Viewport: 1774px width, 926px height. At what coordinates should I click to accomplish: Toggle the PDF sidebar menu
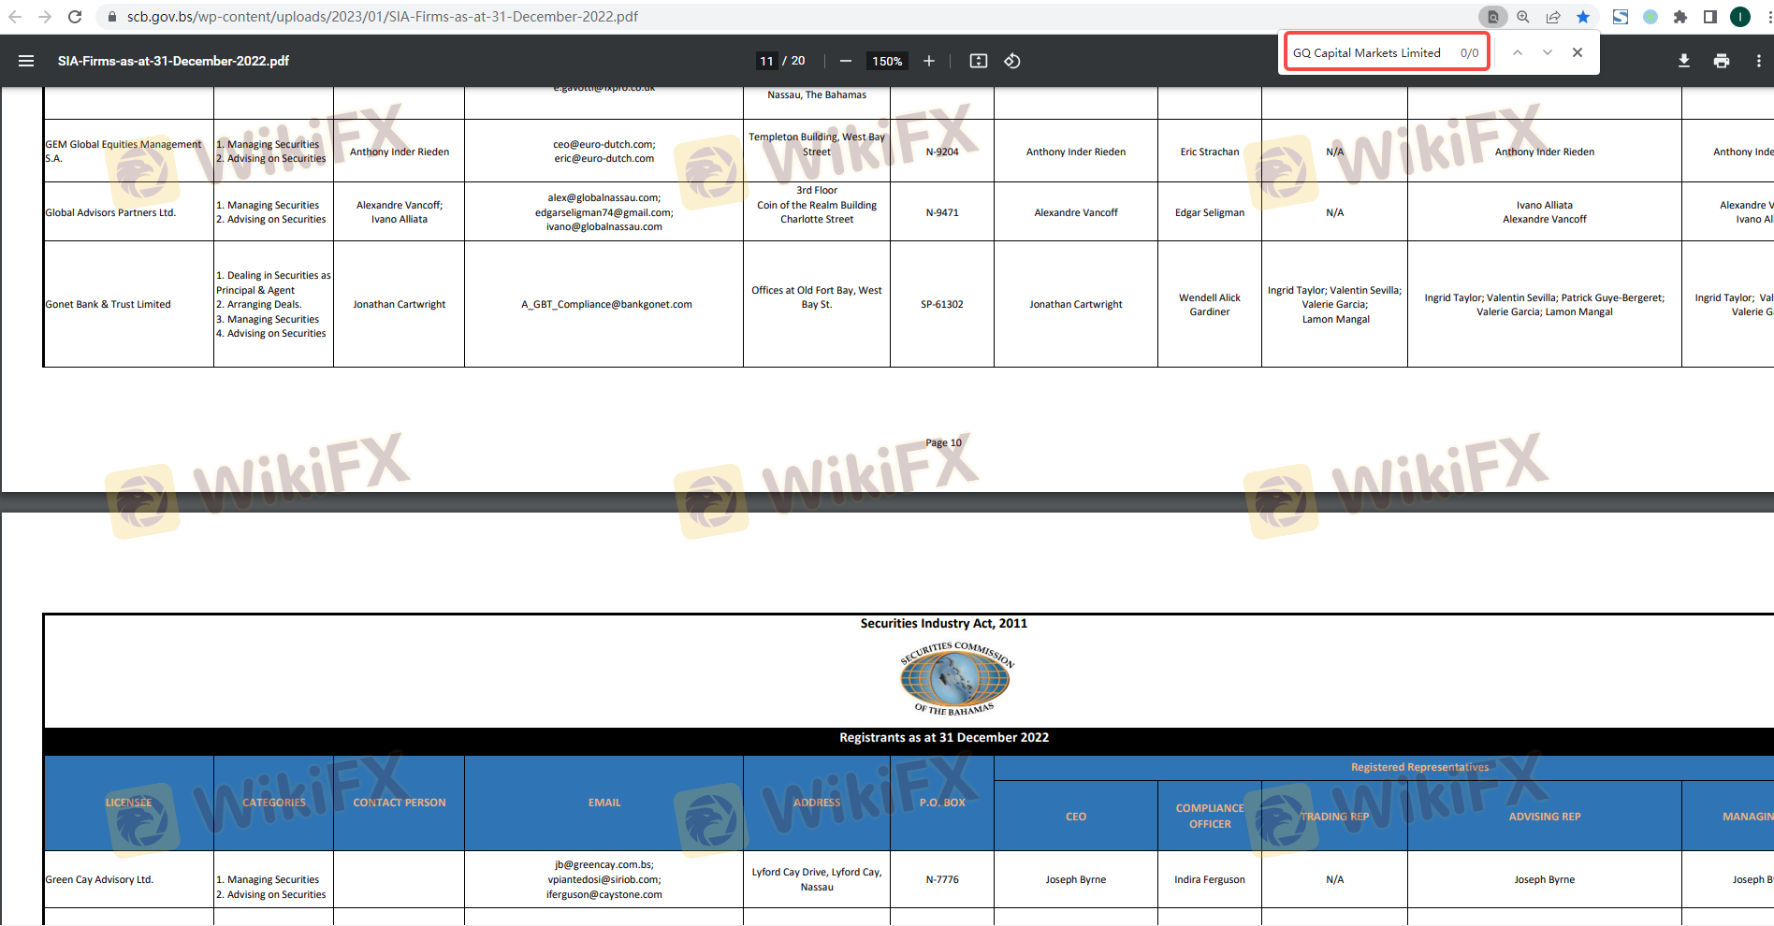(26, 61)
